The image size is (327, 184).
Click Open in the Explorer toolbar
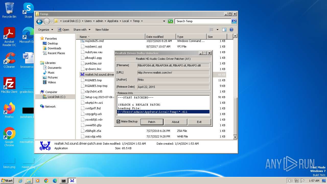point(63,30)
